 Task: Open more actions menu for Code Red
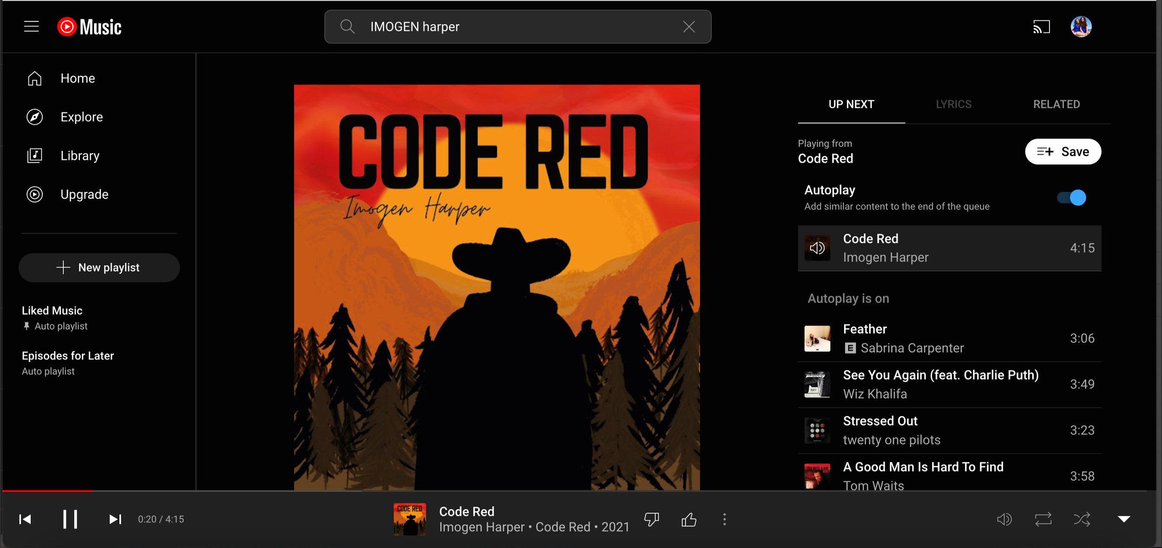click(x=724, y=519)
